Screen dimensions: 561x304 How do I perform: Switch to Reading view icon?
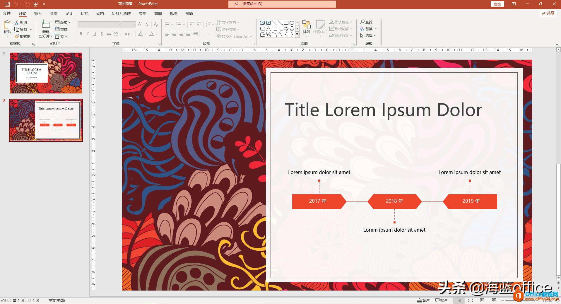(482, 300)
